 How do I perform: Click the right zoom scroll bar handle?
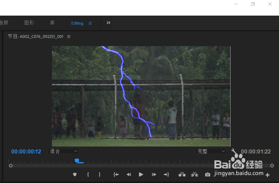pyautogui.click(x=272, y=166)
